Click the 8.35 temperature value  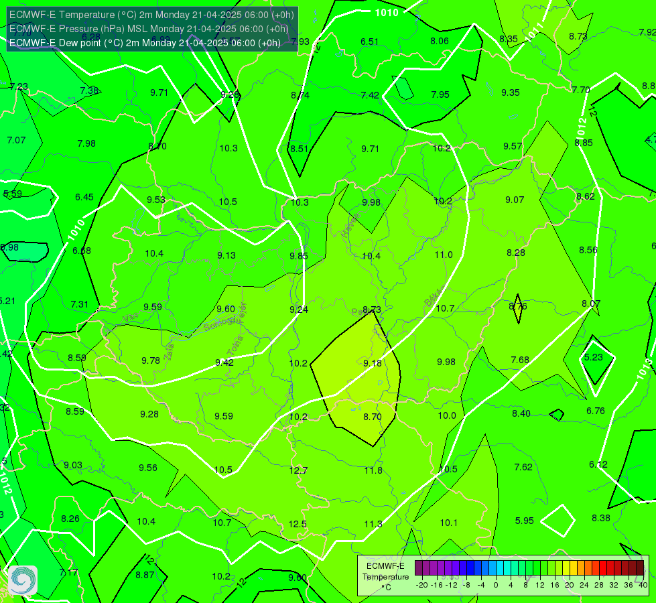tap(509, 39)
